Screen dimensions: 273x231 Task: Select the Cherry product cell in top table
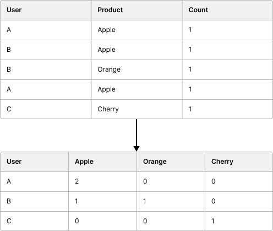click(136, 109)
